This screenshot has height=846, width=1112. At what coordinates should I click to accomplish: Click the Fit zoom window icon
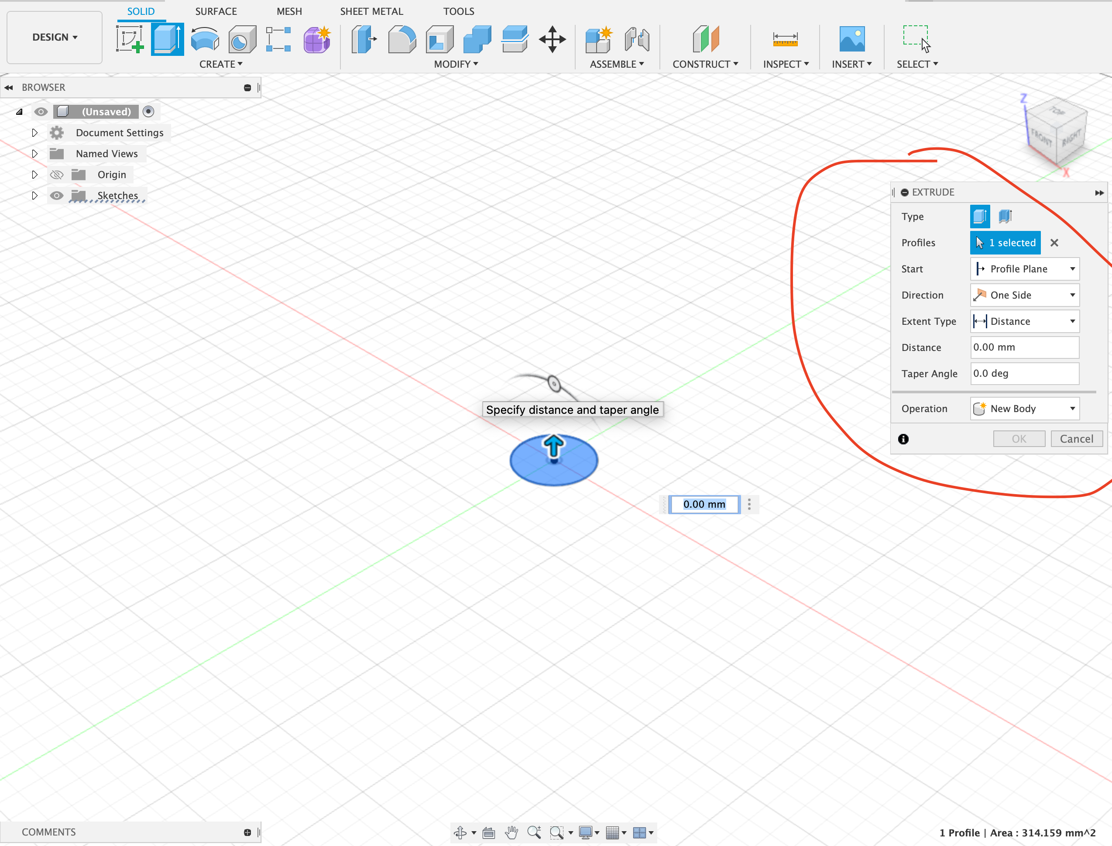click(556, 832)
